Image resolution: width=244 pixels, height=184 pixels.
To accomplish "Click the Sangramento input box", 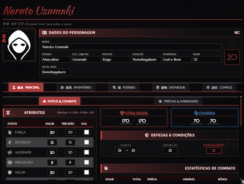I will 214,150.
